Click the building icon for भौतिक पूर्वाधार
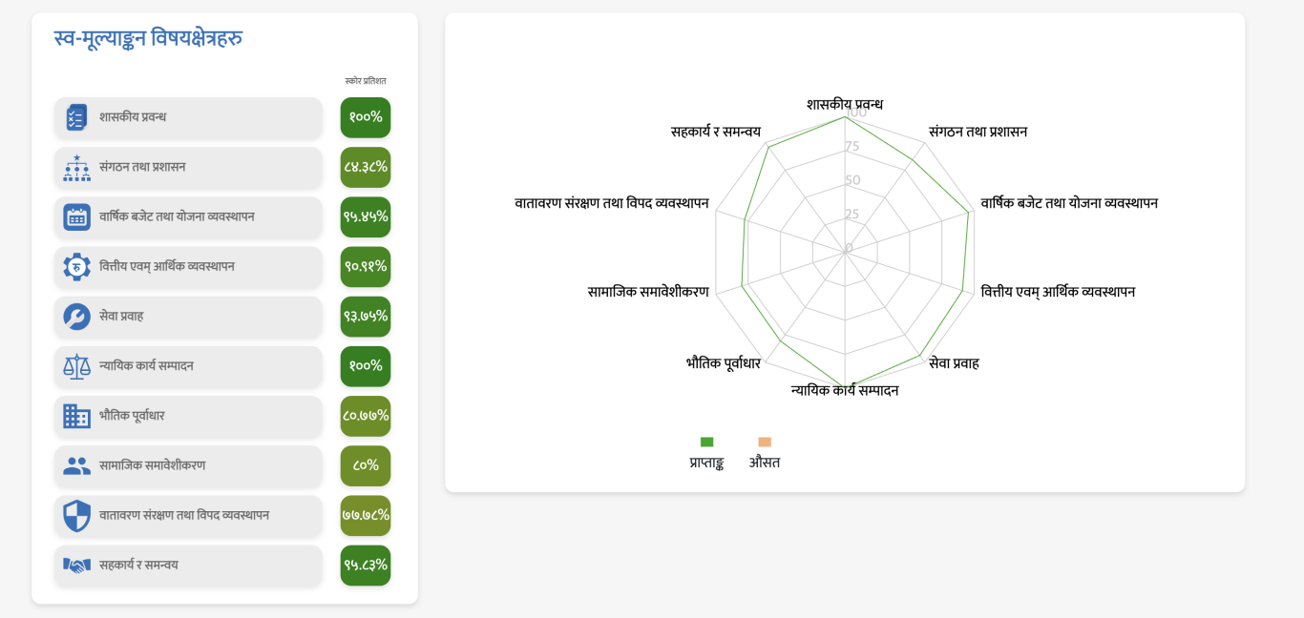Screen dimensions: 1304x618 coord(76,416)
